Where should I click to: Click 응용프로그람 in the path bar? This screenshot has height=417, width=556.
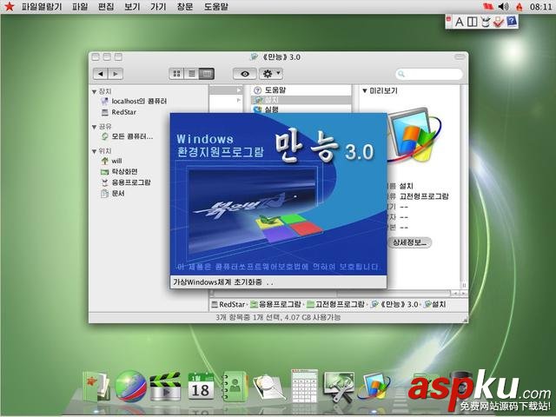(275, 304)
